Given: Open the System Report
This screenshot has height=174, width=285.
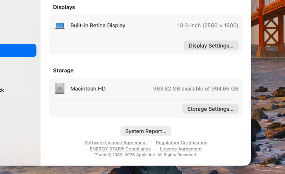Looking at the screenshot, I should click(146, 131).
